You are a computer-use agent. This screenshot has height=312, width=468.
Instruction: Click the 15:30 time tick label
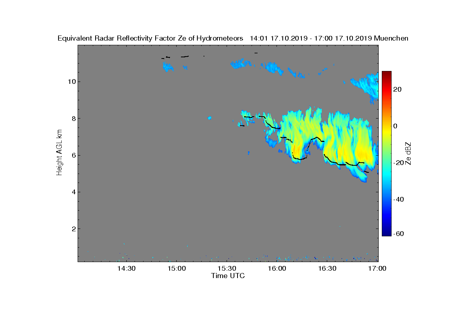coord(227,268)
